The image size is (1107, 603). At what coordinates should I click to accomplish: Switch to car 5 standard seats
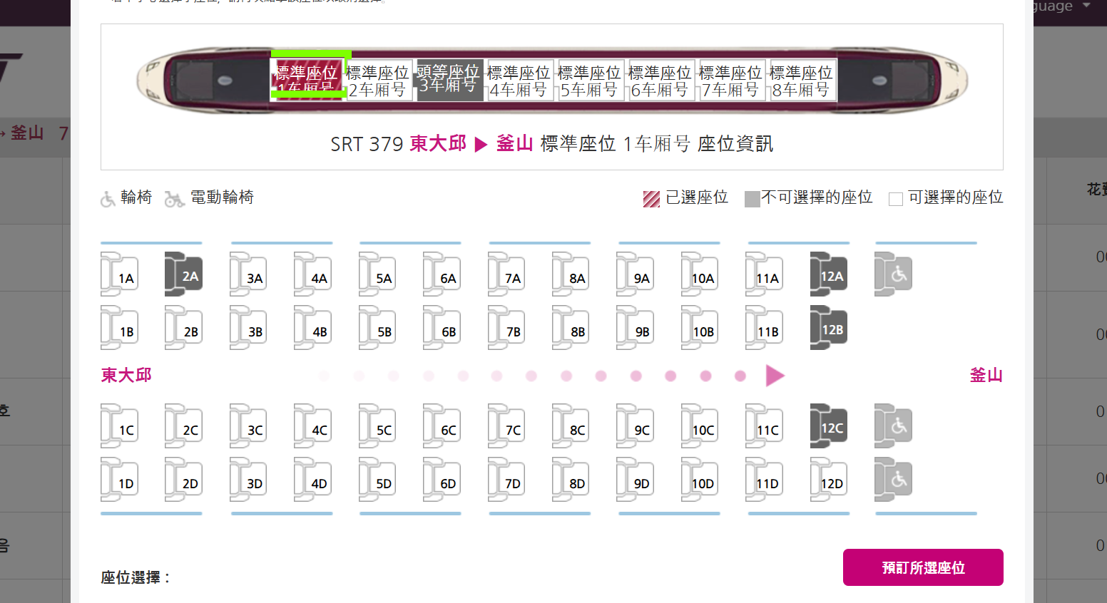[589, 81]
